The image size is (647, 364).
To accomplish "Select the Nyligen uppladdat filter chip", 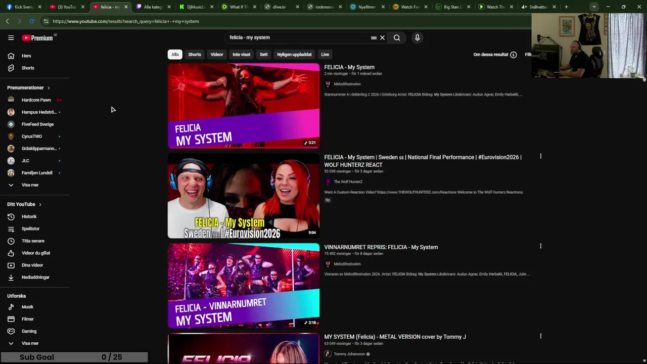I will (294, 55).
